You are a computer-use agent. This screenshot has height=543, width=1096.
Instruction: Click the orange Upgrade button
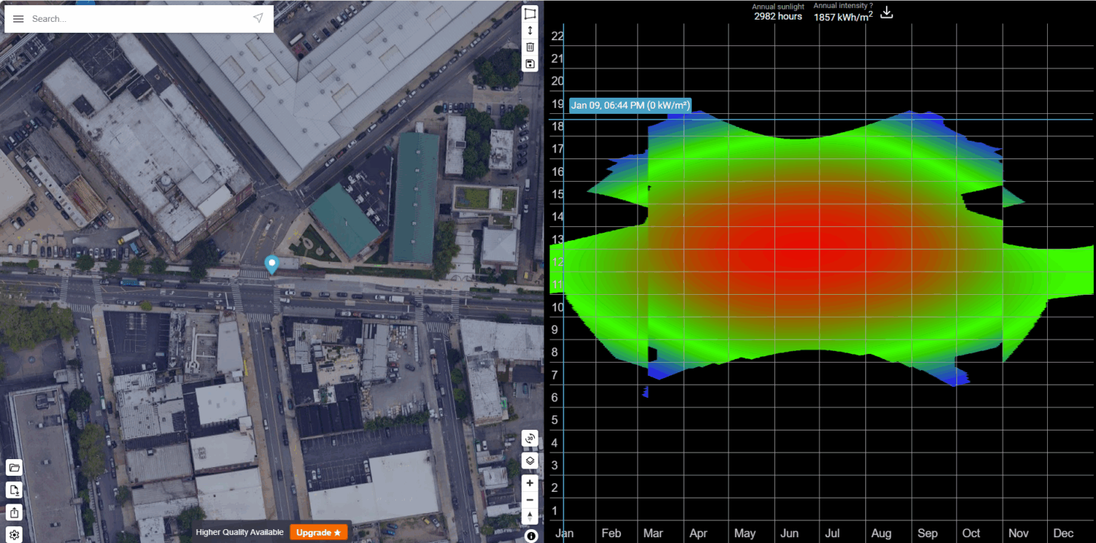[x=318, y=533]
